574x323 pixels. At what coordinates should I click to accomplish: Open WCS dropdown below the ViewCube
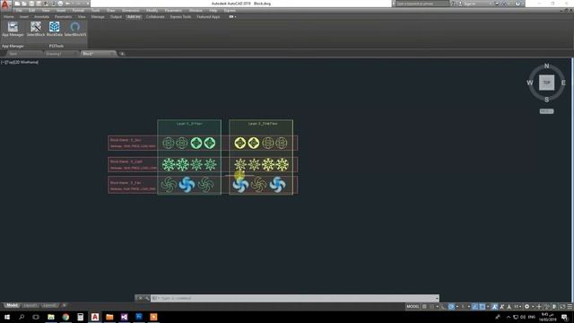pyautogui.click(x=546, y=111)
